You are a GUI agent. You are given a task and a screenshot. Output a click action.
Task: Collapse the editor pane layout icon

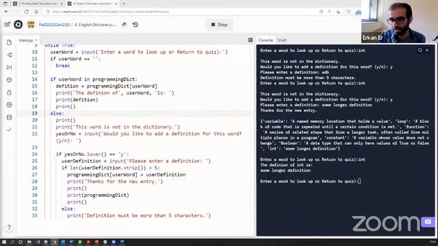(250, 40)
